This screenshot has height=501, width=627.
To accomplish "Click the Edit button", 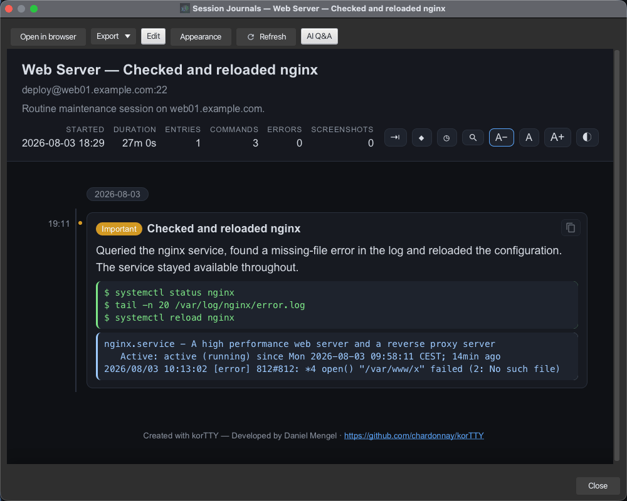I will point(153,36).
